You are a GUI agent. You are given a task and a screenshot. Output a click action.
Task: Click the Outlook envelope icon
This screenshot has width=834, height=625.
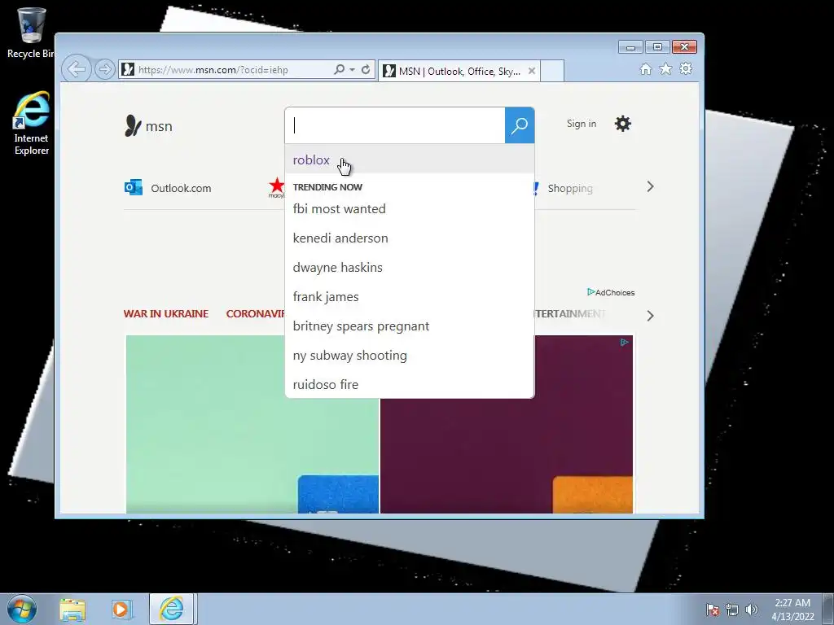pyautogui.click(x=133, y=187)
